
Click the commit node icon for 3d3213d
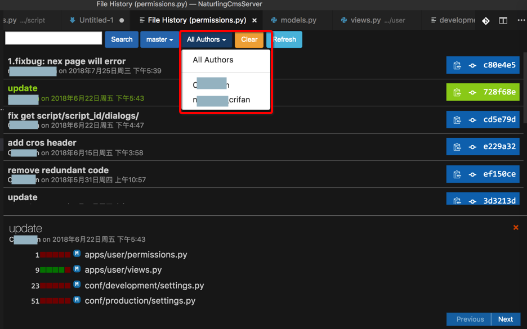[x=472, y=201]
